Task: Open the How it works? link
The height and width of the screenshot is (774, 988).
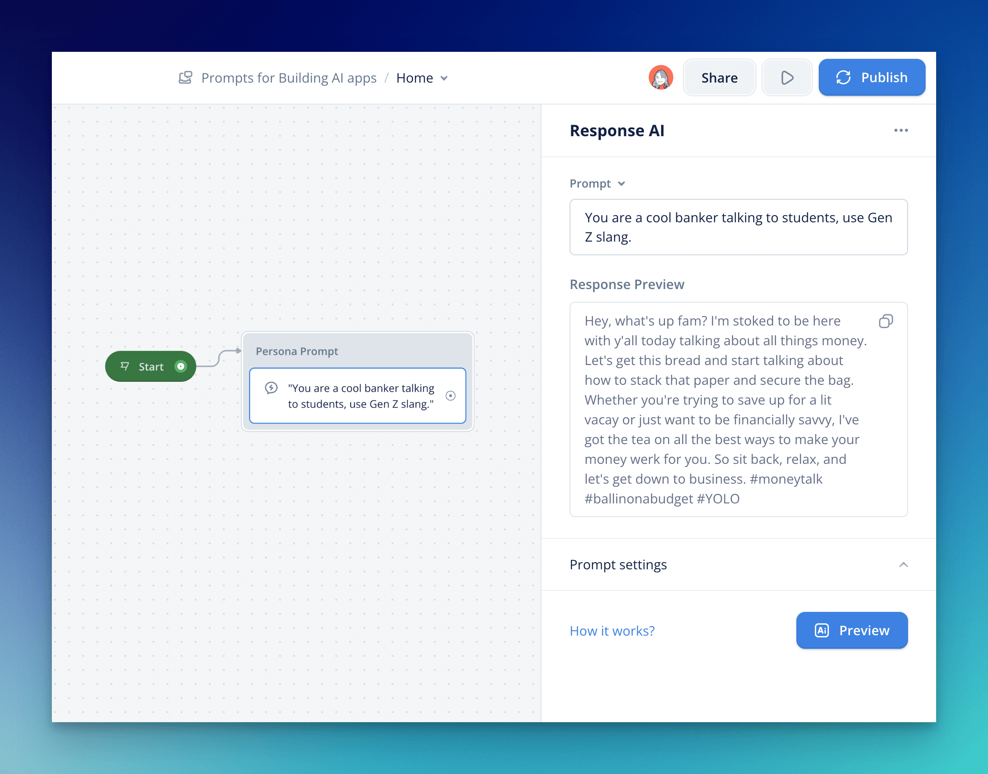Action: coord(612,631)
